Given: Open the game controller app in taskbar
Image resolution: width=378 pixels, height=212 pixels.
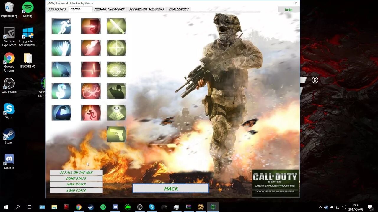Looking at the screenshot, I should tap(164, 207).
